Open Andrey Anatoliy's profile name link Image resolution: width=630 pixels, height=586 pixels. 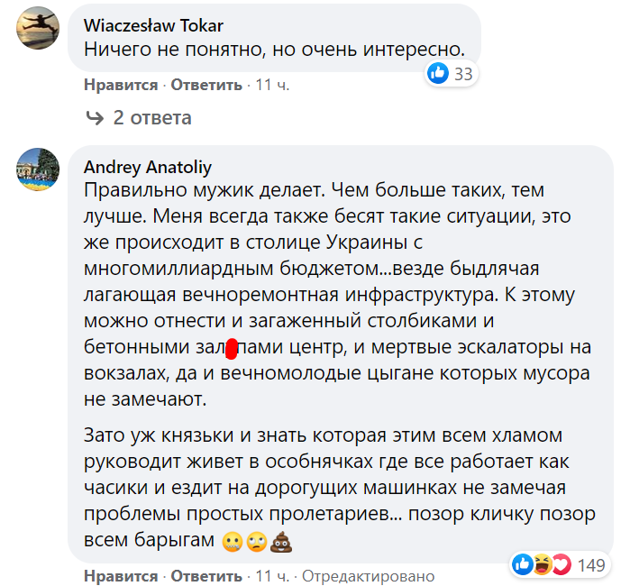coord(147,167)
